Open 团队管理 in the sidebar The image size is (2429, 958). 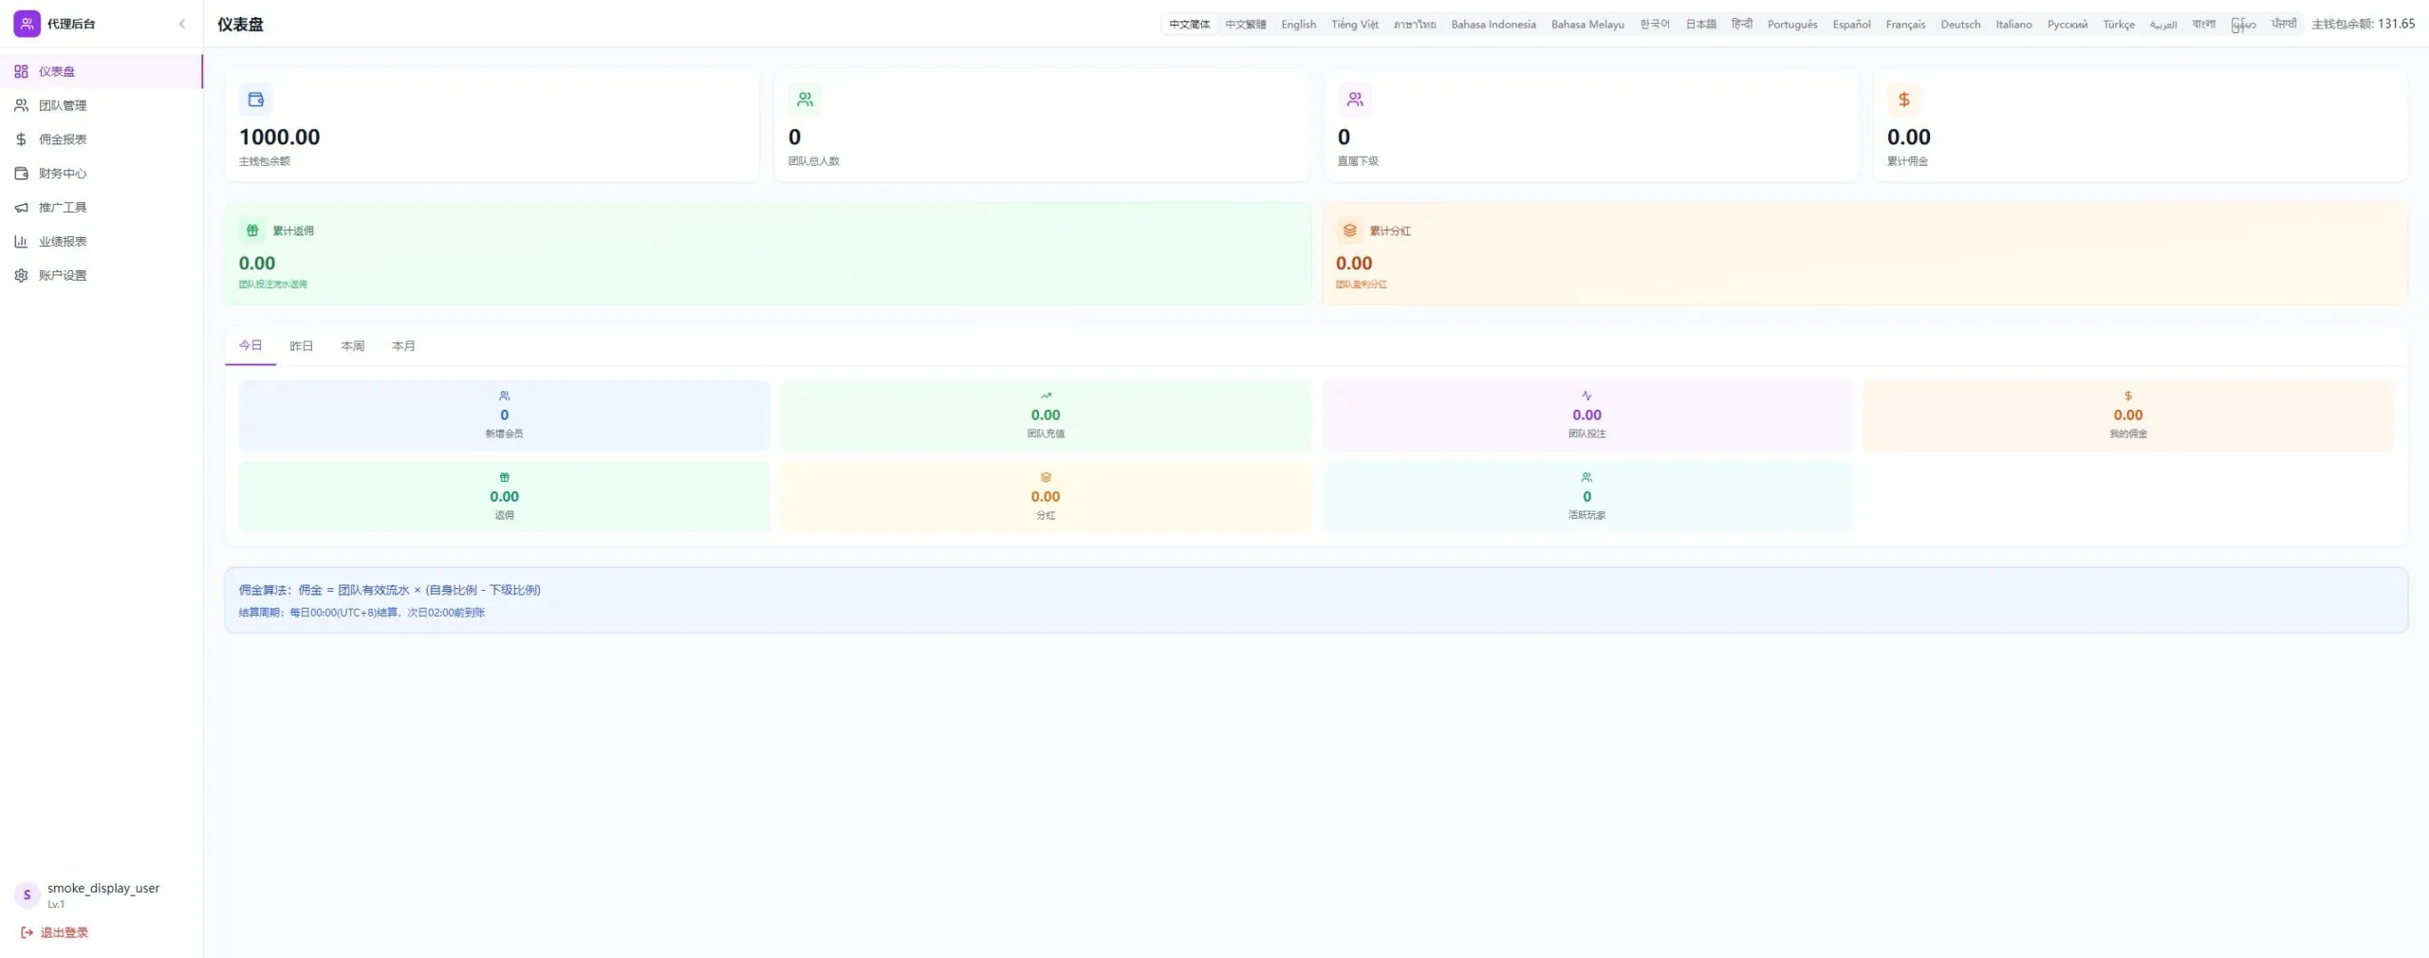(101, 105)
